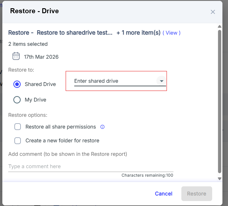The image size is (228, 206).
Task: Select the My Drive radio button
Action: click(x=17, y=100)
